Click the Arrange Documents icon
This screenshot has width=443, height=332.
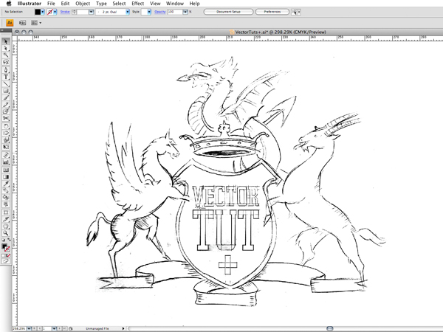(x=34, y=23)
